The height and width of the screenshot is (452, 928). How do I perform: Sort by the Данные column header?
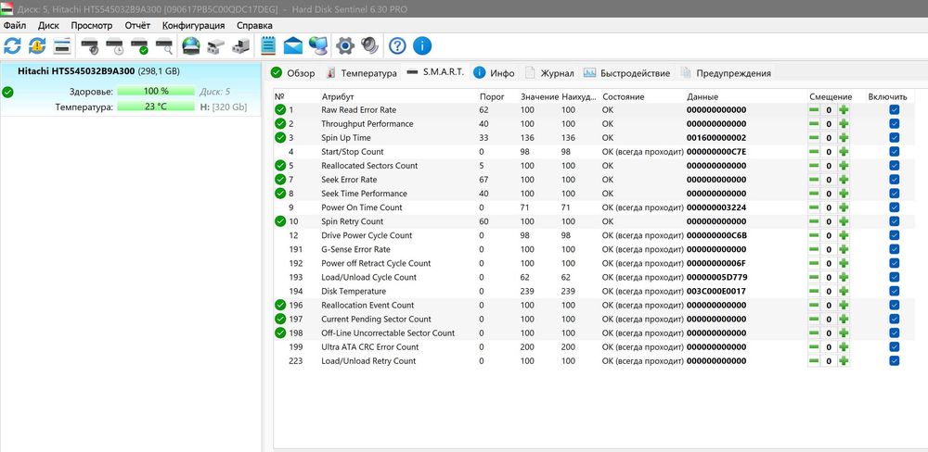point(702,97)
